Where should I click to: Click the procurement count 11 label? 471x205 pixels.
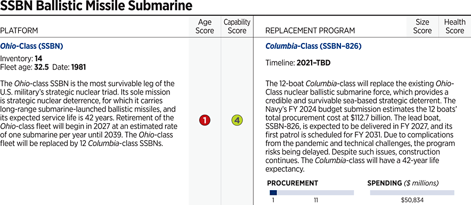coord(316,200)
